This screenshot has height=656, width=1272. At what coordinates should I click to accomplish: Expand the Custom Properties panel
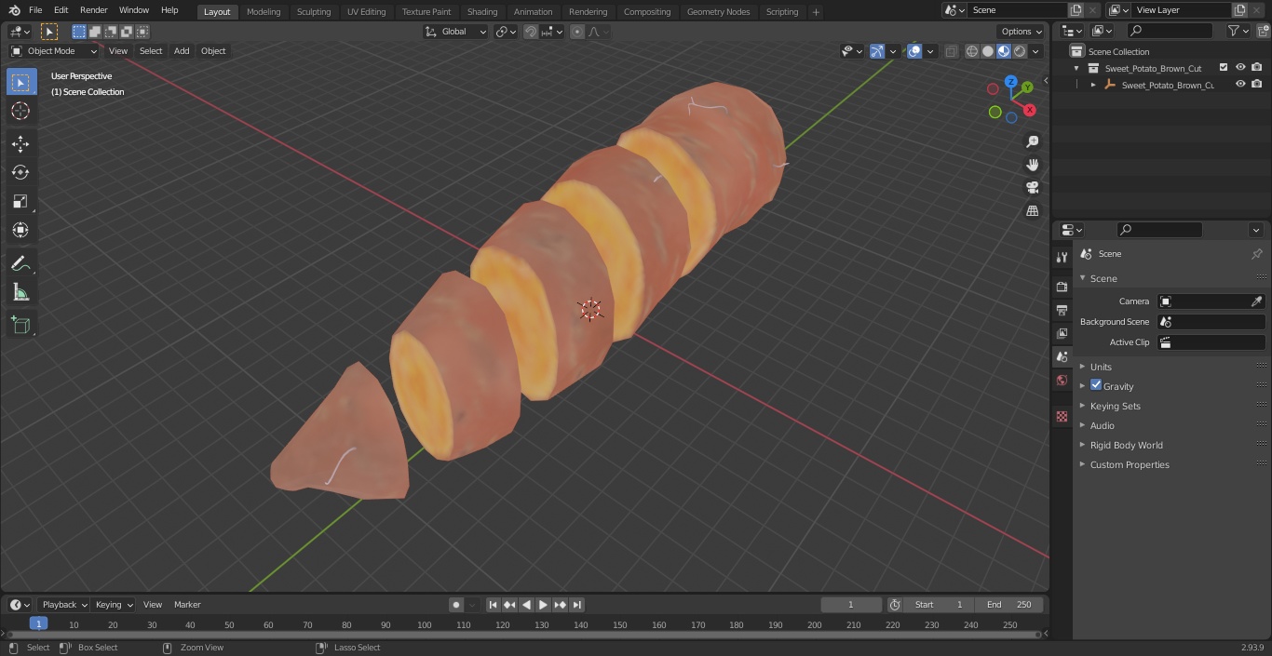1130,464
